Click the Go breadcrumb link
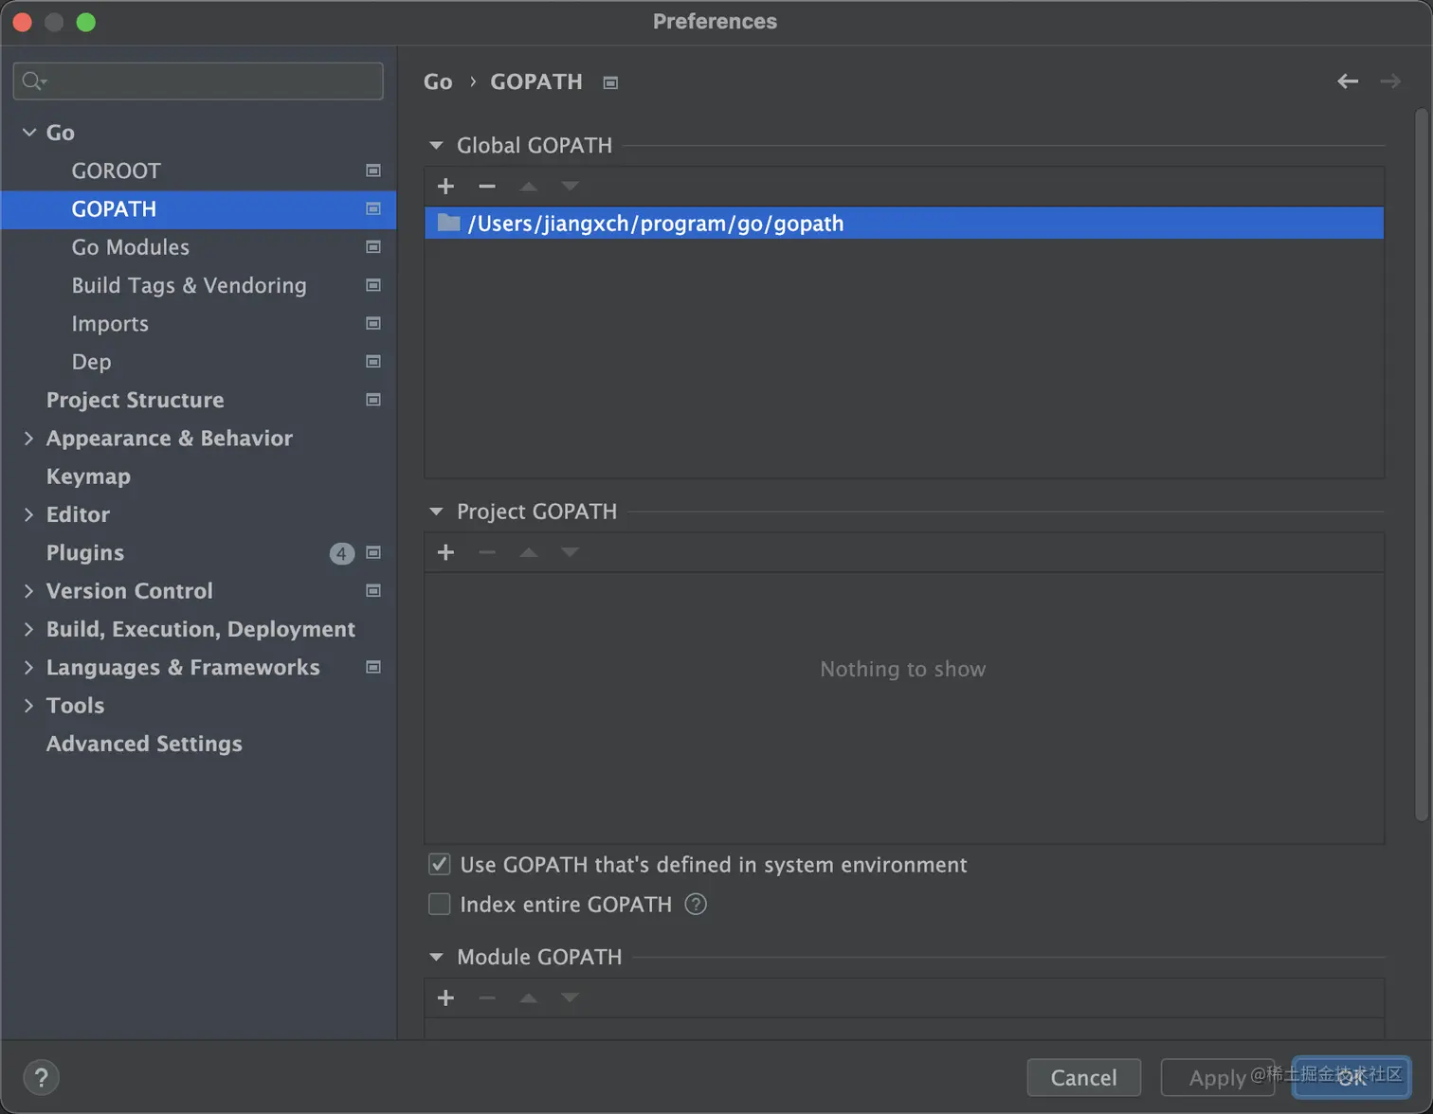 click(438, 81)
